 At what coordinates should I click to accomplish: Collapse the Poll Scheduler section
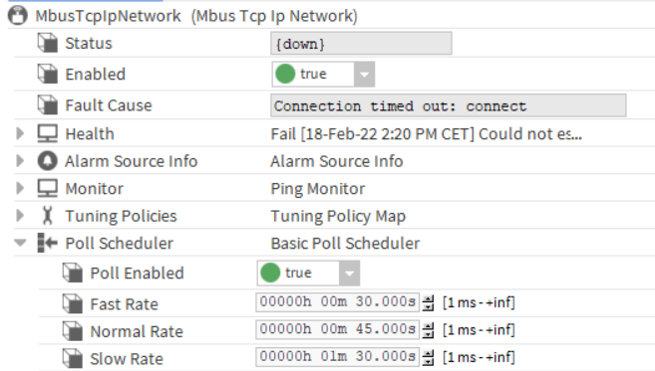click(20, 243)
